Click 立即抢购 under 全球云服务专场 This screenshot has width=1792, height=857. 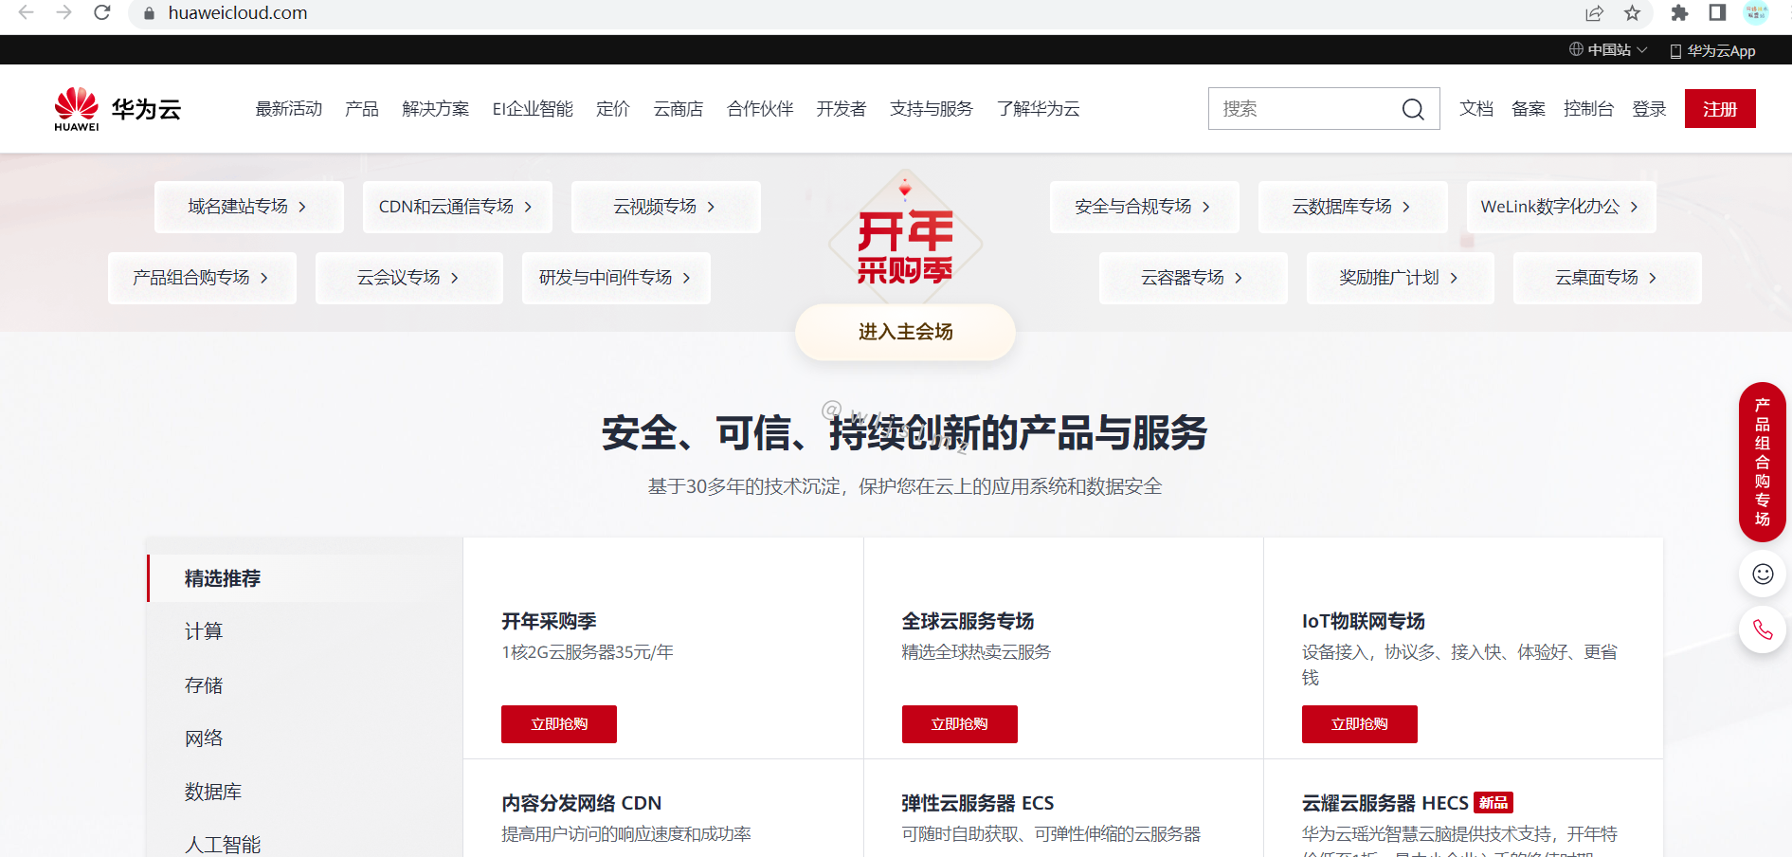[959, 724]
